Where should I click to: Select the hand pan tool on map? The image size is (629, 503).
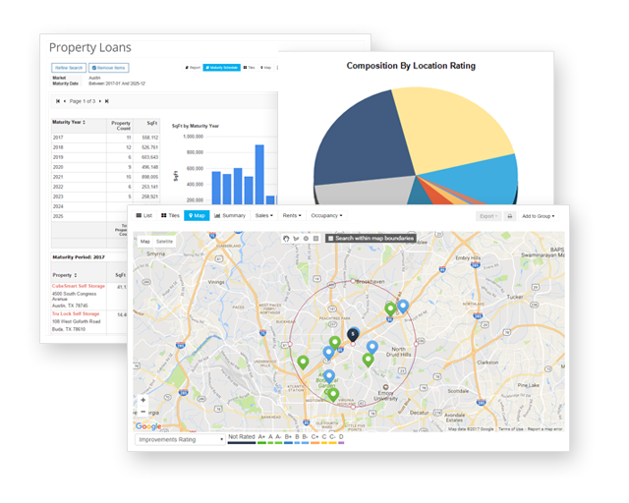[286, 238]
